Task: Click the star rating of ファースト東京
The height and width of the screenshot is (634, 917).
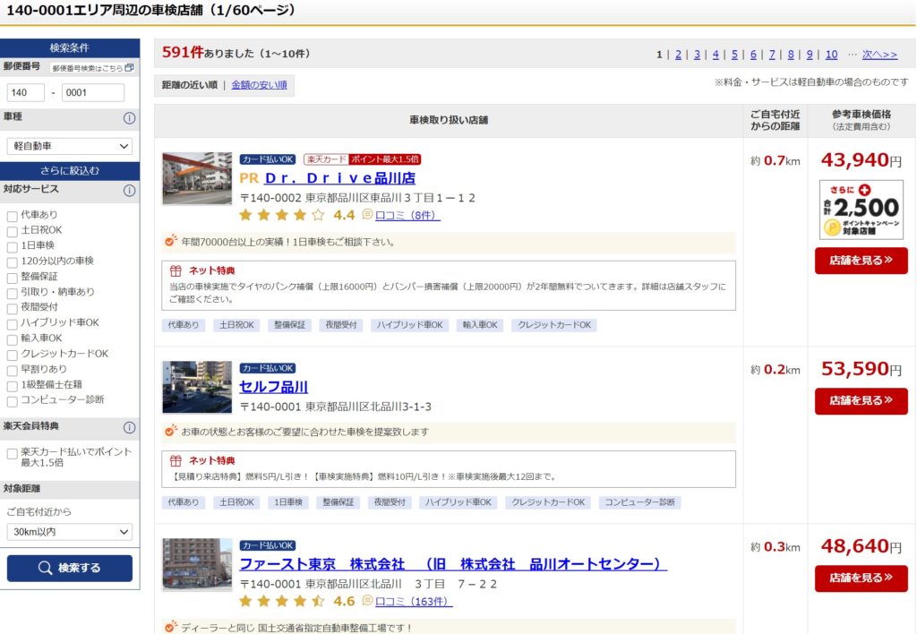Action: 281,601
